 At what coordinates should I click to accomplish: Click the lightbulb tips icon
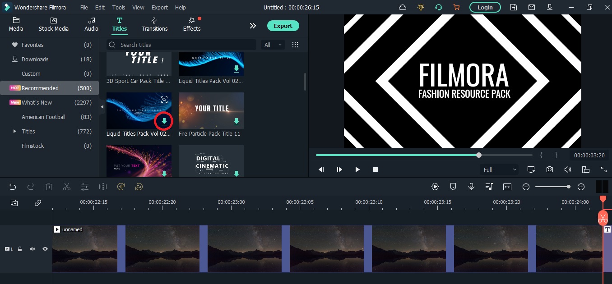click(421, 7)
